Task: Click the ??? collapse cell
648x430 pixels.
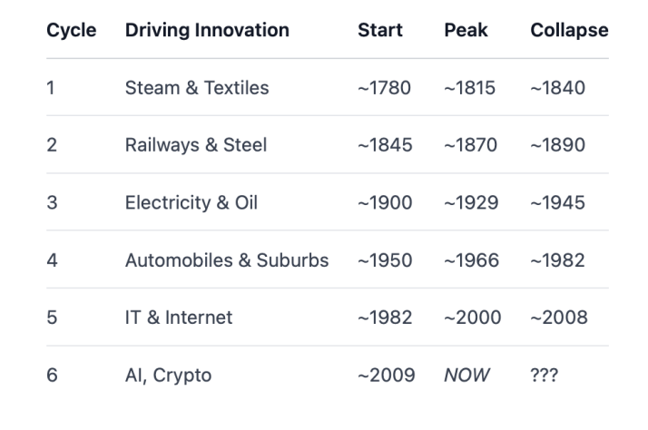Action: (545, 376)
